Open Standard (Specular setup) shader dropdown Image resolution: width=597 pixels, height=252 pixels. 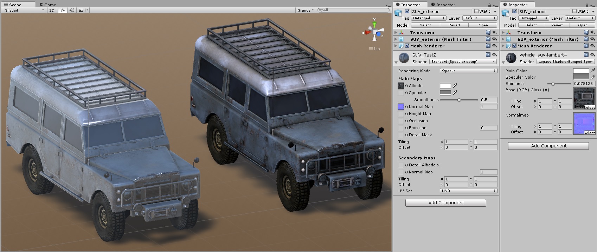tap(463, 61)
